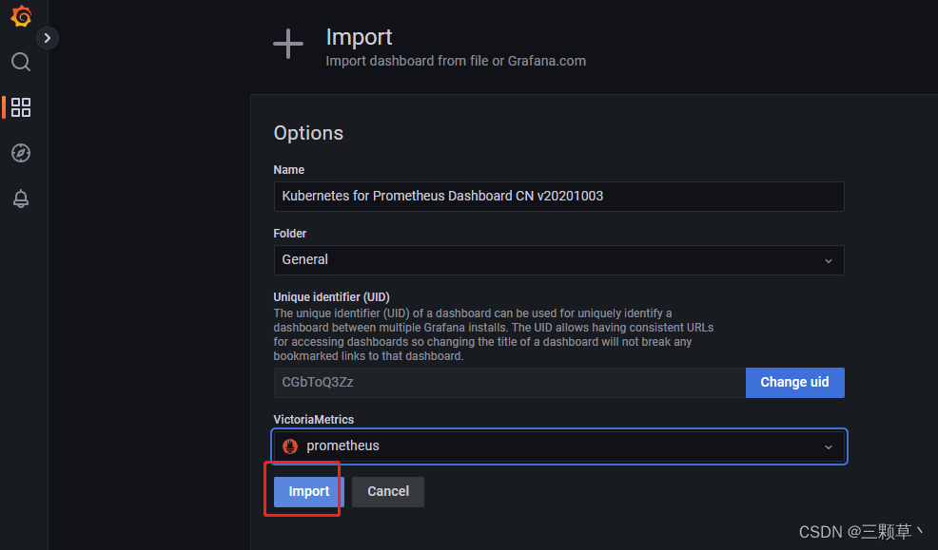Open the Folder dropdown showing General
This screenshot has height=550, width=938.
(558, 259)
